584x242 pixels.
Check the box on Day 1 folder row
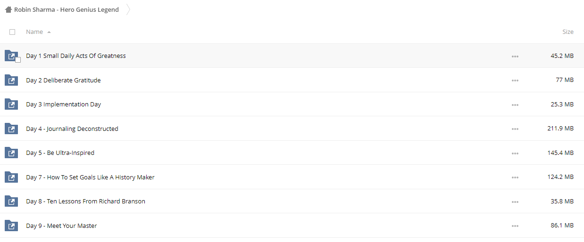(18, 60)
